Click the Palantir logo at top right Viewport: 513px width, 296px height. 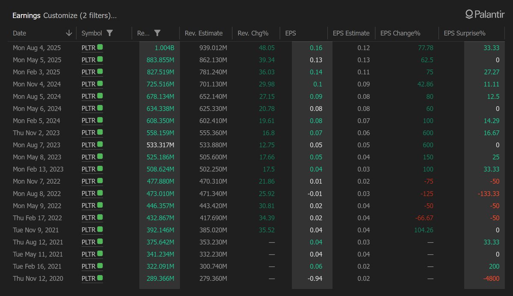486,15
